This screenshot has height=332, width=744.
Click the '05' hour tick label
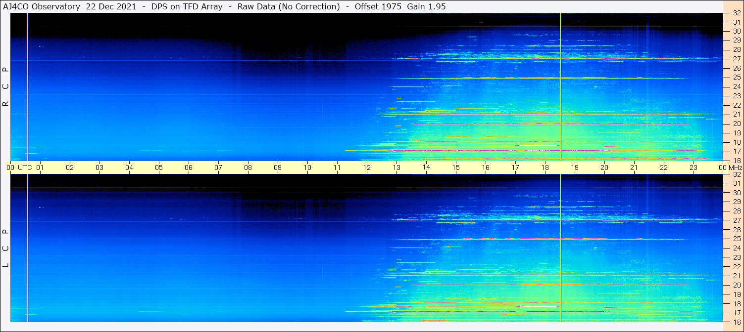[x=159, y=167]
